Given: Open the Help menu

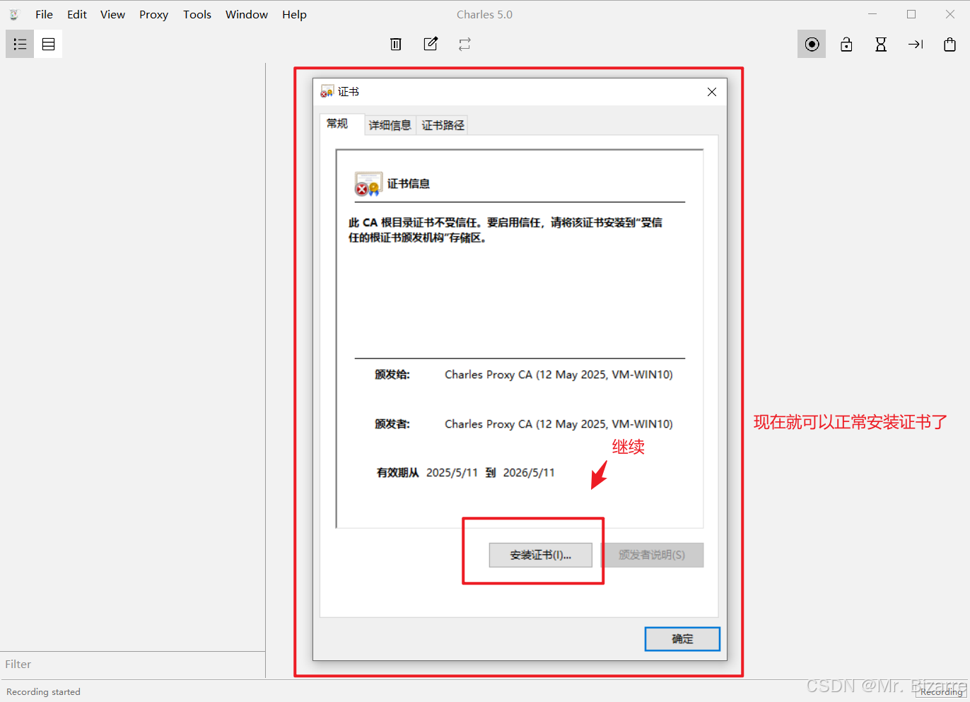Looking at the screenshot, I should tap(294, 14).
